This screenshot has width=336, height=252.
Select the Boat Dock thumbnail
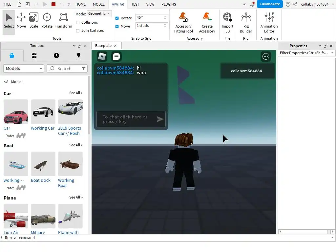[43, 164]
